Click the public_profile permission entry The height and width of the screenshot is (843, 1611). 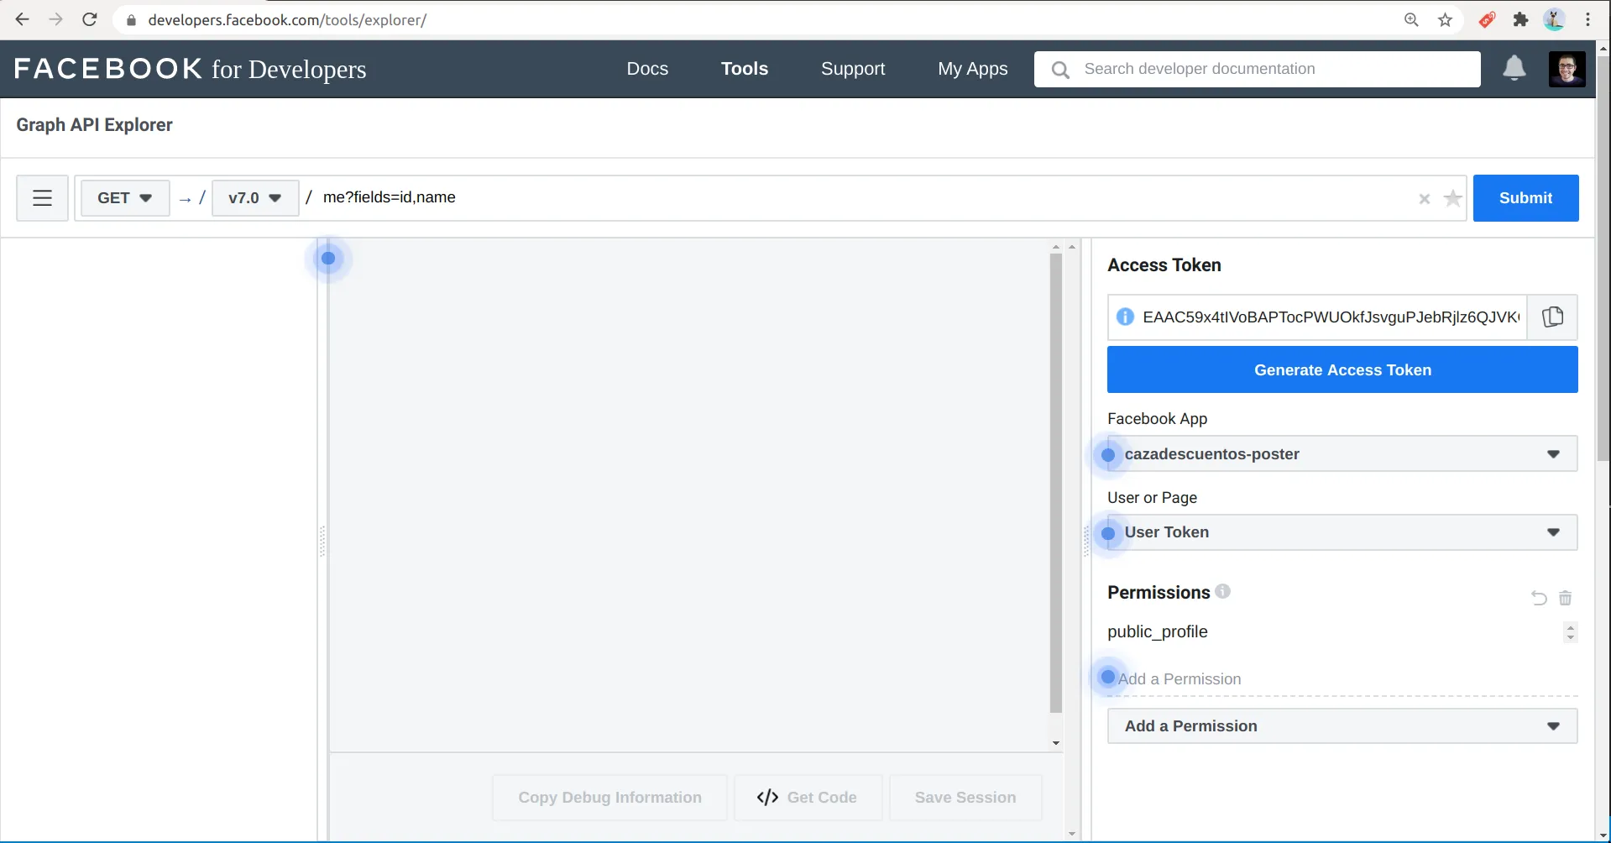(1157, 631)
